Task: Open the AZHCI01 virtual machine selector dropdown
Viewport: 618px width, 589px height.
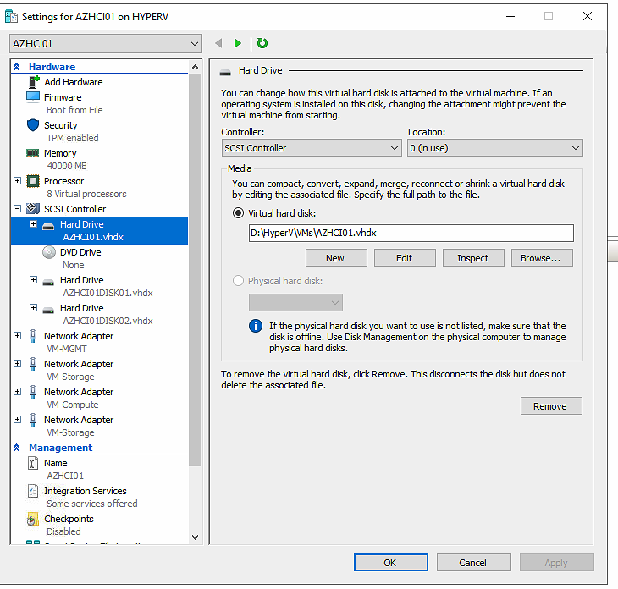Action: click(x=106, y=43)
